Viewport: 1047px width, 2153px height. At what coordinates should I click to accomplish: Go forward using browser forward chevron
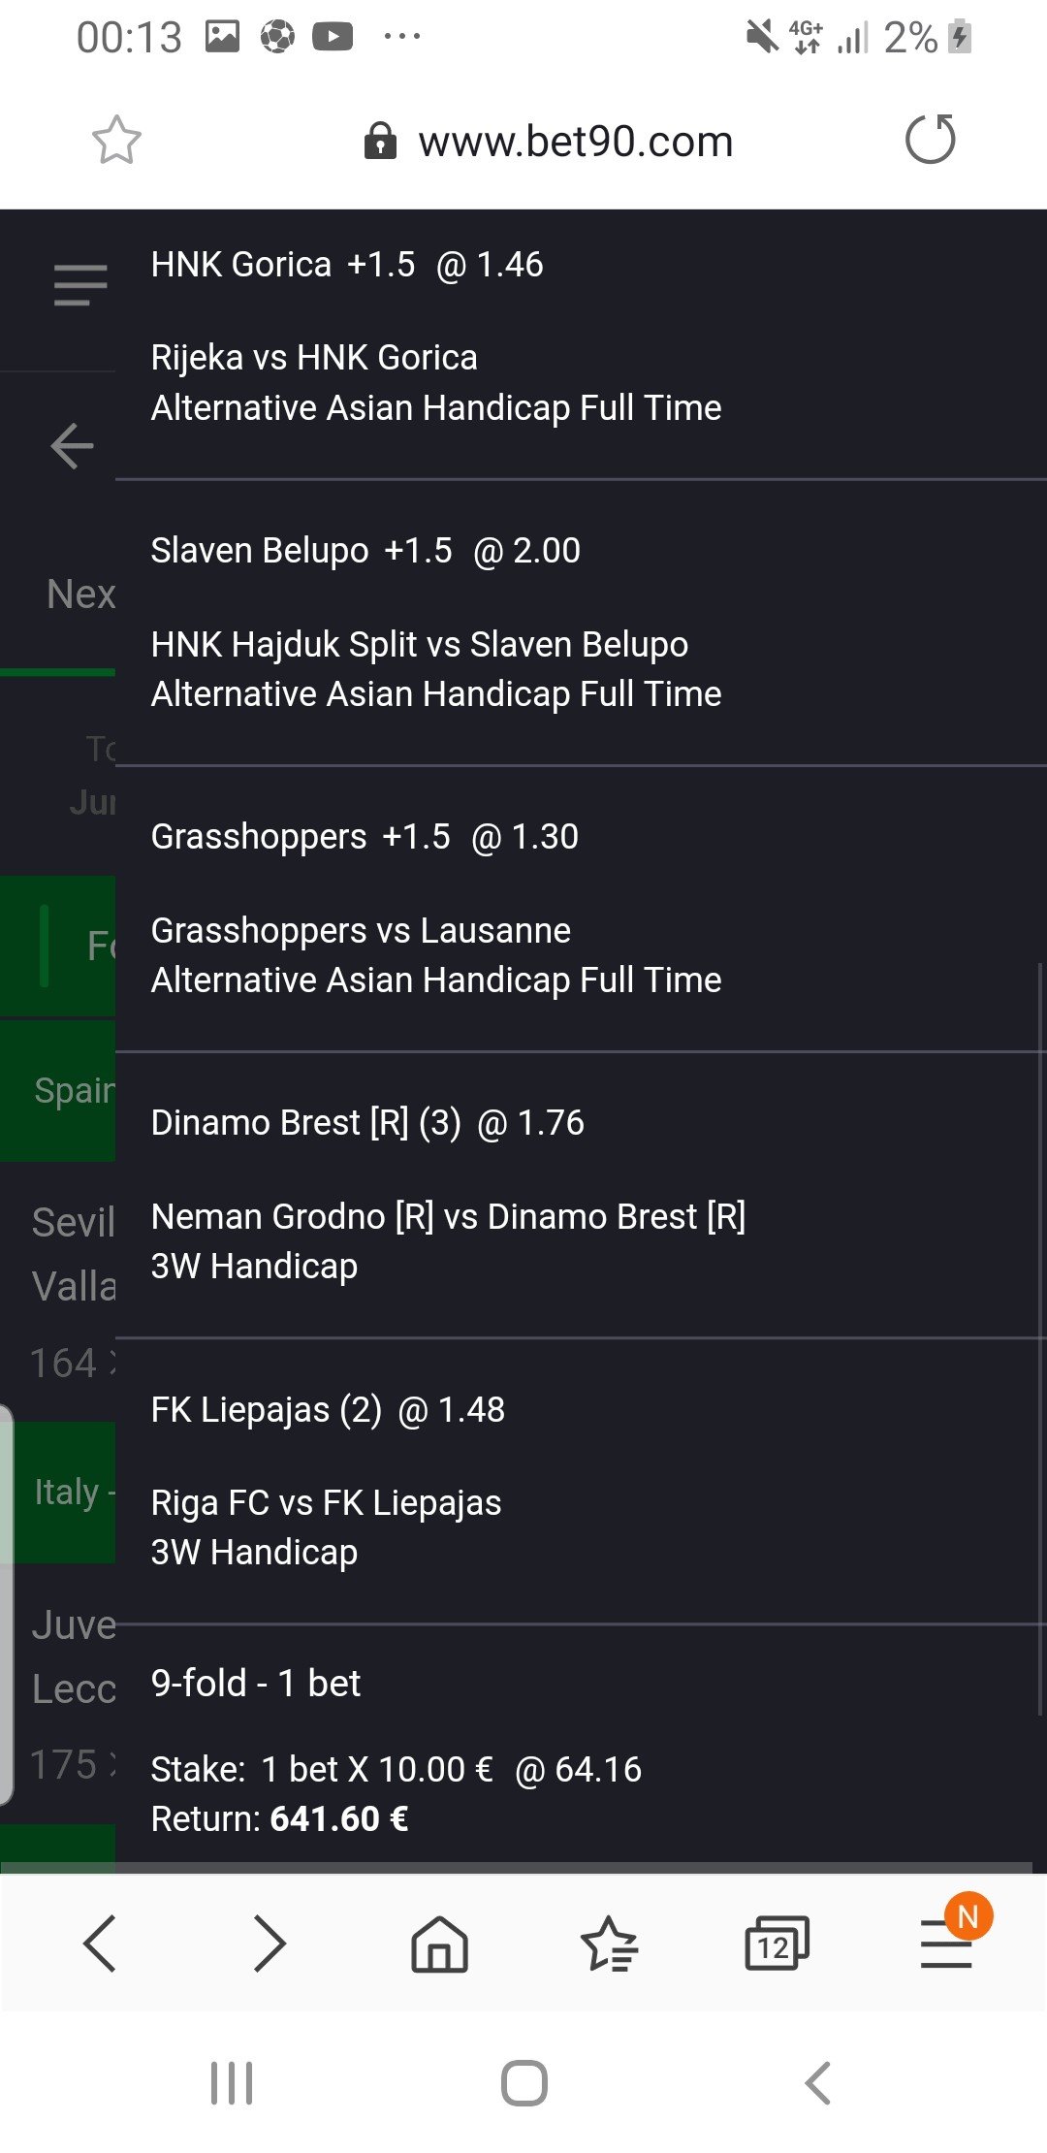coord(269,1943)
